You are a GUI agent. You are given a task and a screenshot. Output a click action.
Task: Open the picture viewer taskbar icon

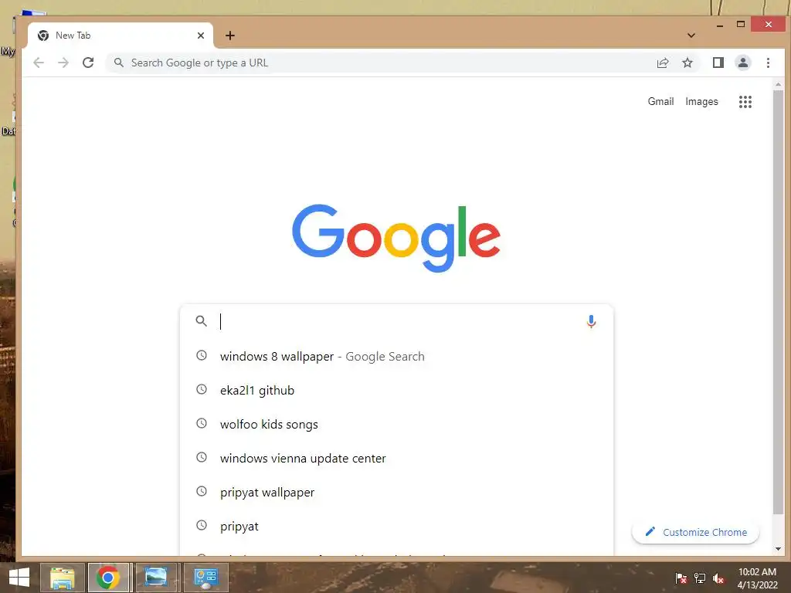coord(156,578)
